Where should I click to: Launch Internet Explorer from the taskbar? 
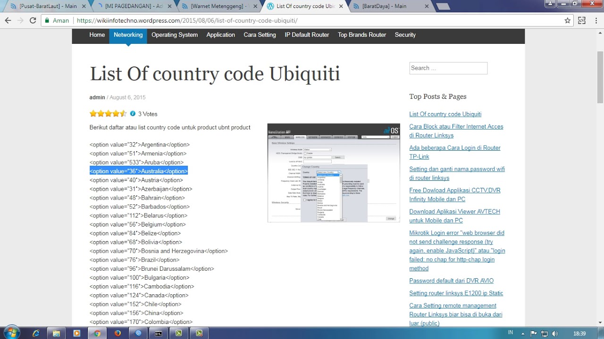[x=36, y=333]
